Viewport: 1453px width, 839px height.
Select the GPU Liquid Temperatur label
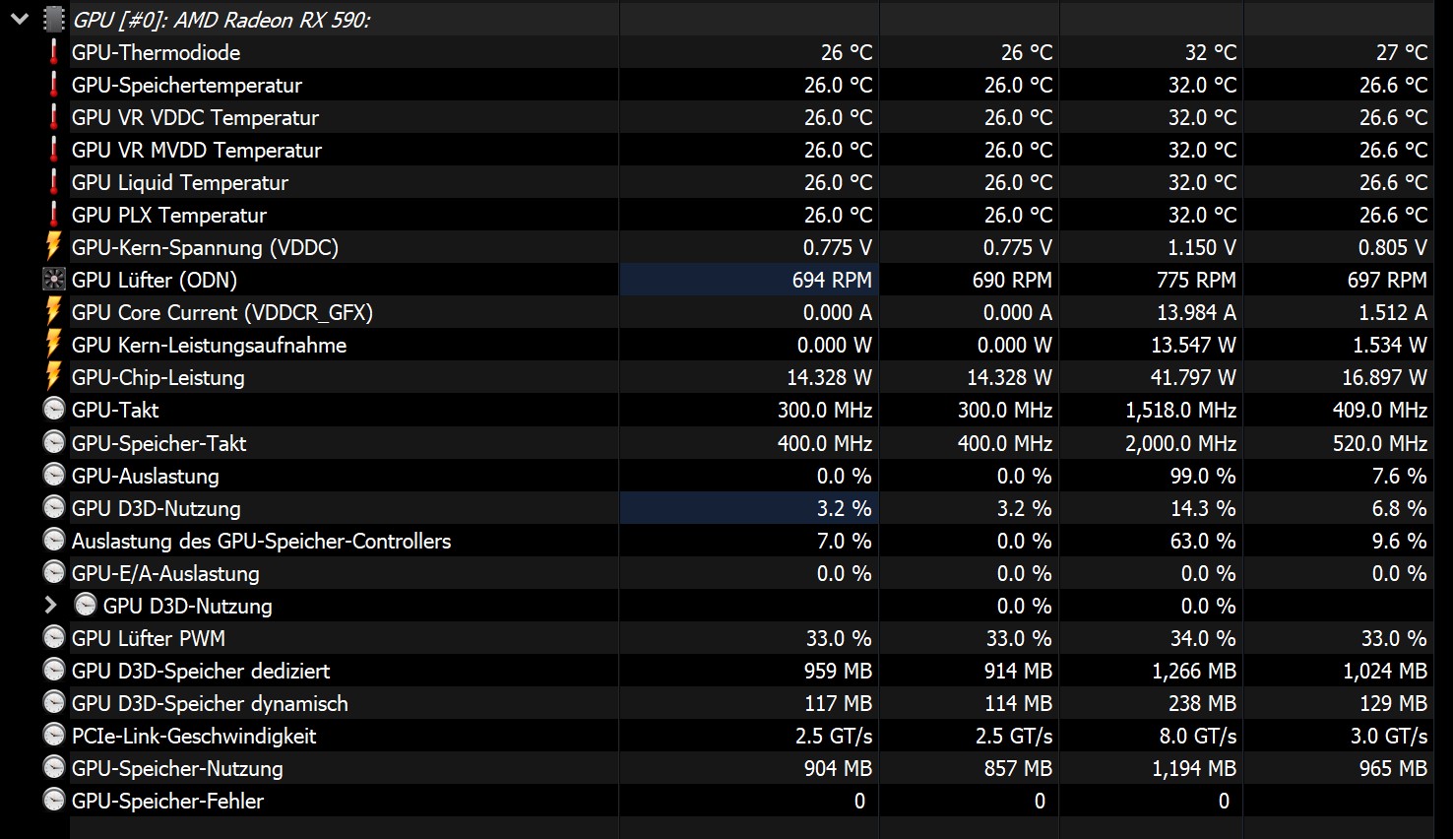click(x=180, y=182)
